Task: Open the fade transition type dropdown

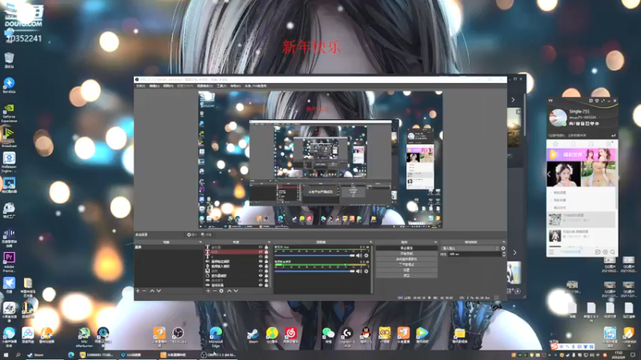Action: (470, 248)
